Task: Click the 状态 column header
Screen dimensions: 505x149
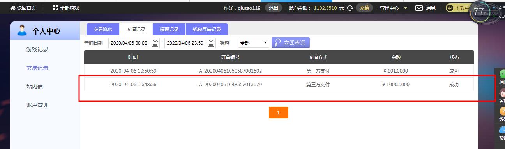Action: [x=454, y=57]
